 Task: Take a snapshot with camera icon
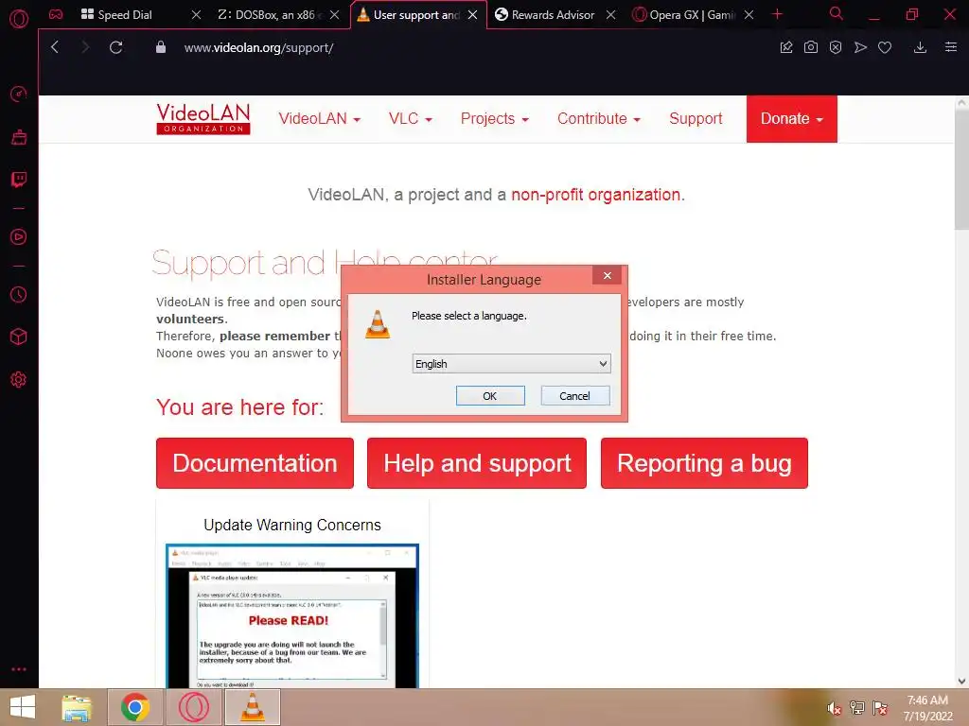(811, 47)
